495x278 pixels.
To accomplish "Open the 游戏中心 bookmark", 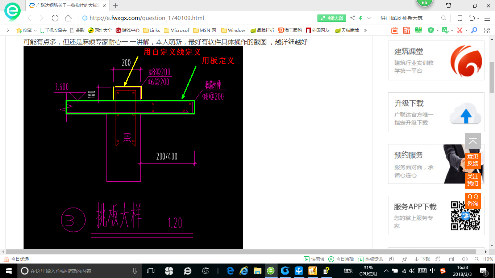I will 128,30.
